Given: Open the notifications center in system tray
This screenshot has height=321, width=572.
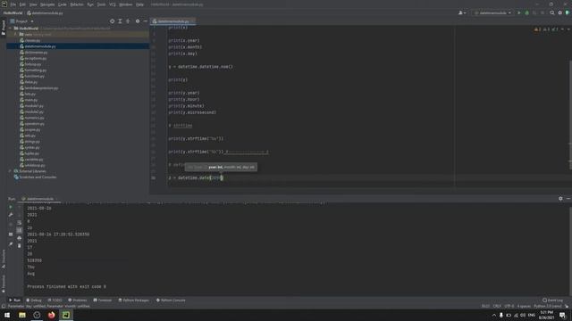Looking at the screenshot, I should tap(562, 315).
